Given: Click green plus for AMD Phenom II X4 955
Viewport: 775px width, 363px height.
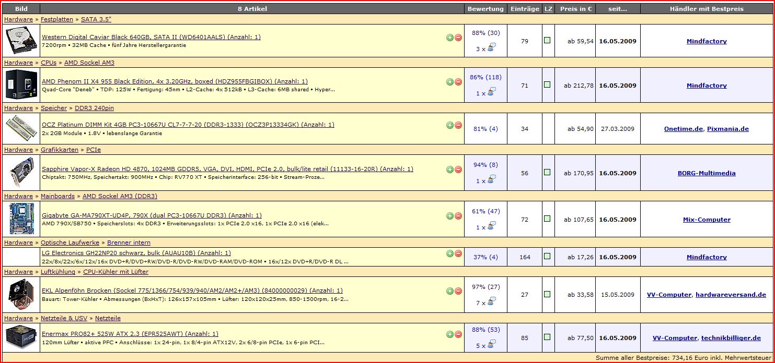Looking at the screenshot, I should (449, 82).
